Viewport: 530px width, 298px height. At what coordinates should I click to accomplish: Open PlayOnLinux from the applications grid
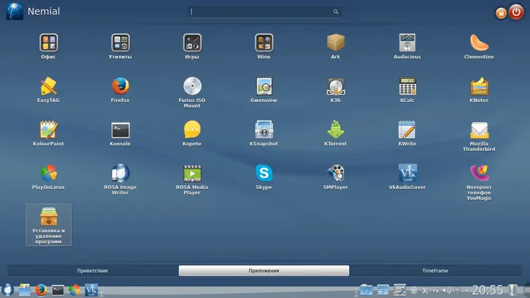[x=48, y=177]
